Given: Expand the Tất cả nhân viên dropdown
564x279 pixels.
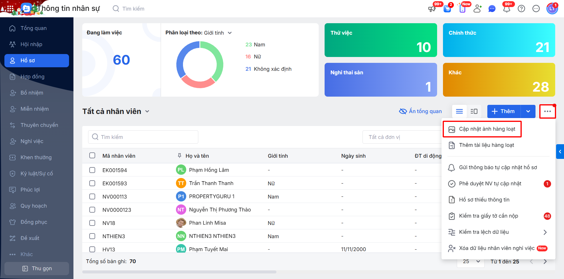Looking at the screenshot, I should (x=147, y=111).
